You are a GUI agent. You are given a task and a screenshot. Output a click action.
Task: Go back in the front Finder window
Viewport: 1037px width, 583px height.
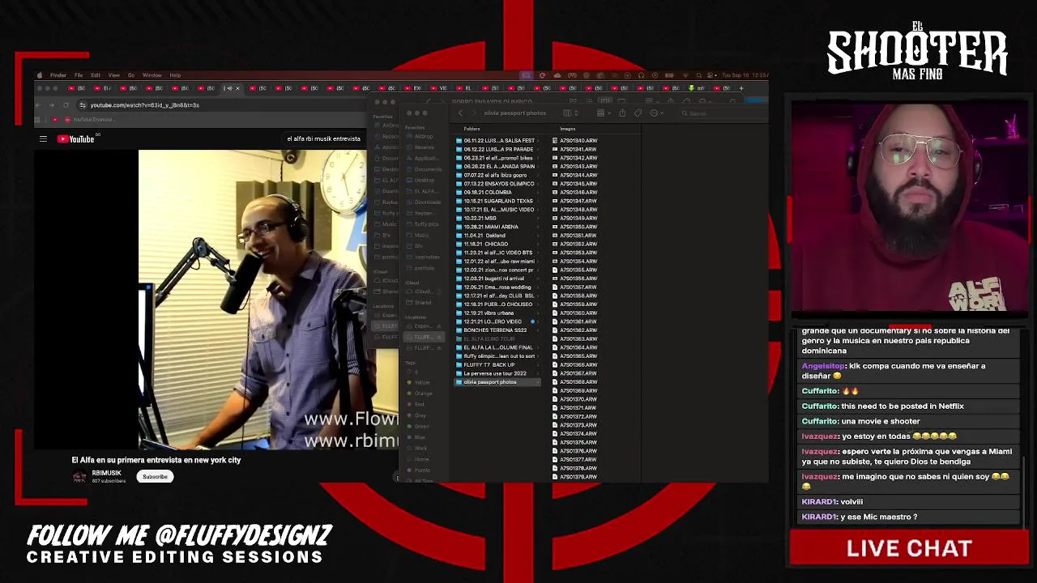point(461,113)
